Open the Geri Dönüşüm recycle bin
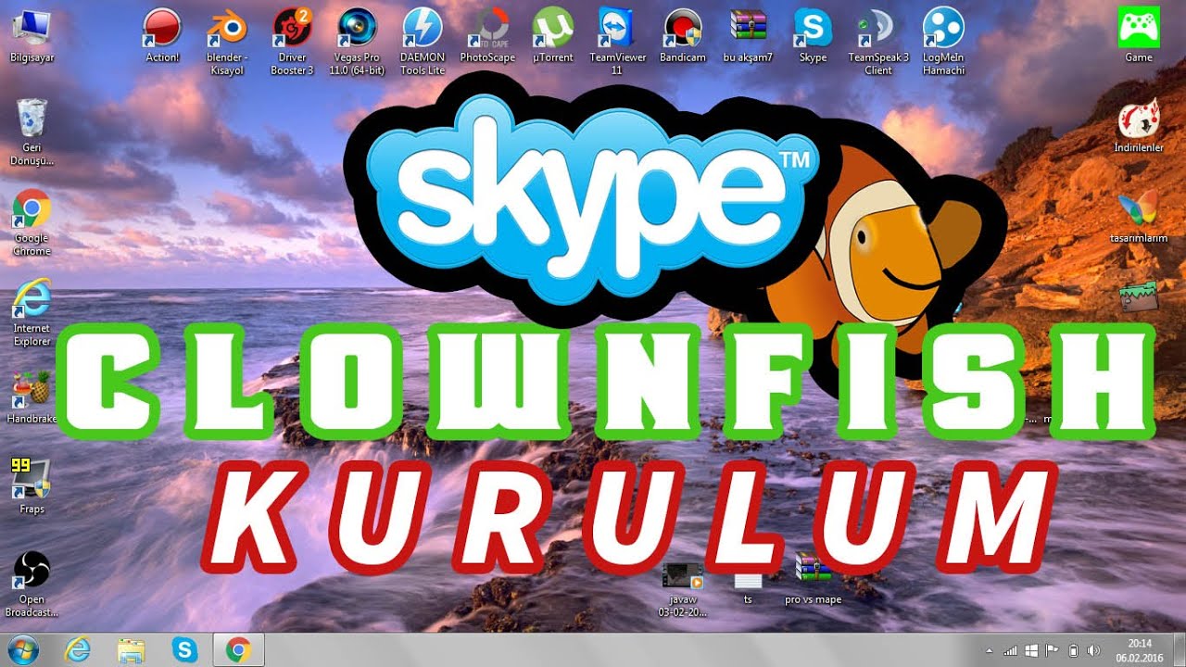The height and width of the screenshot is (667, 1186). pos(32,132)
